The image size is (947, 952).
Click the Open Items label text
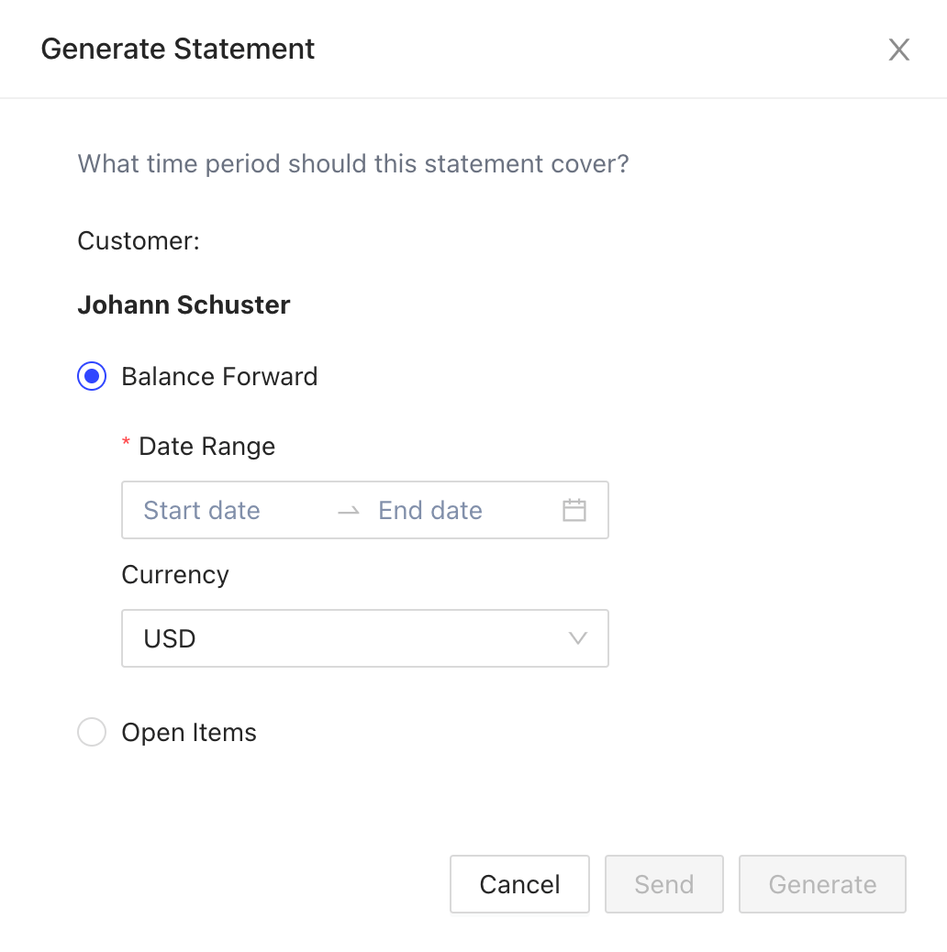click(189, 733)
